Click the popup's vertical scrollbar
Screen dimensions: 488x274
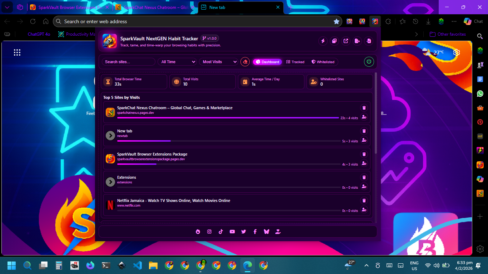click(376, 114)
